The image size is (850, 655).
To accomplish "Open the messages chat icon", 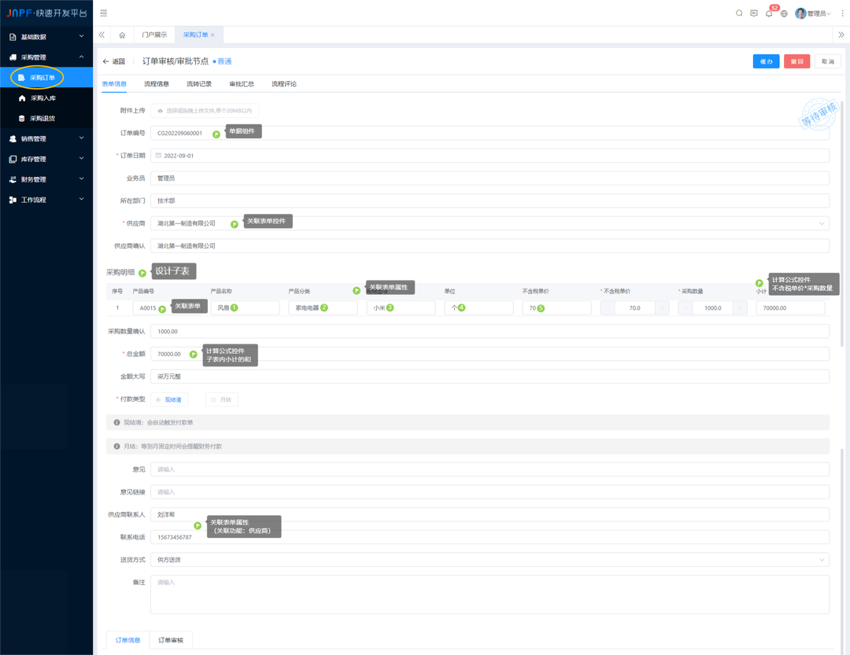I will pos(754,13).
